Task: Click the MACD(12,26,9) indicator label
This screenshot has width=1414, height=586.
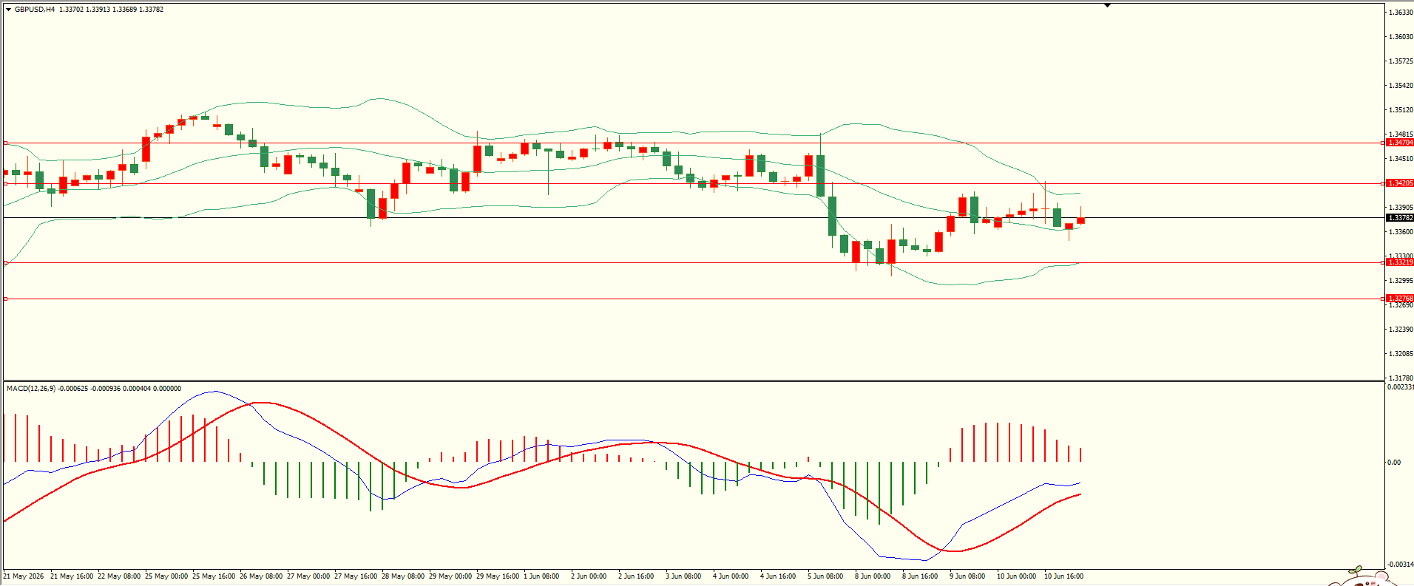Action: tap(30, 389)
